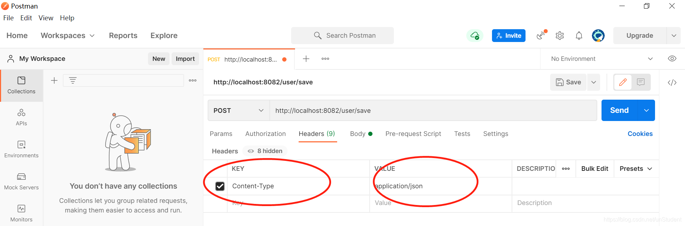The width and height of the screenshot is (685, 226).
Task: Open the comments view icon
Action: 641,82
